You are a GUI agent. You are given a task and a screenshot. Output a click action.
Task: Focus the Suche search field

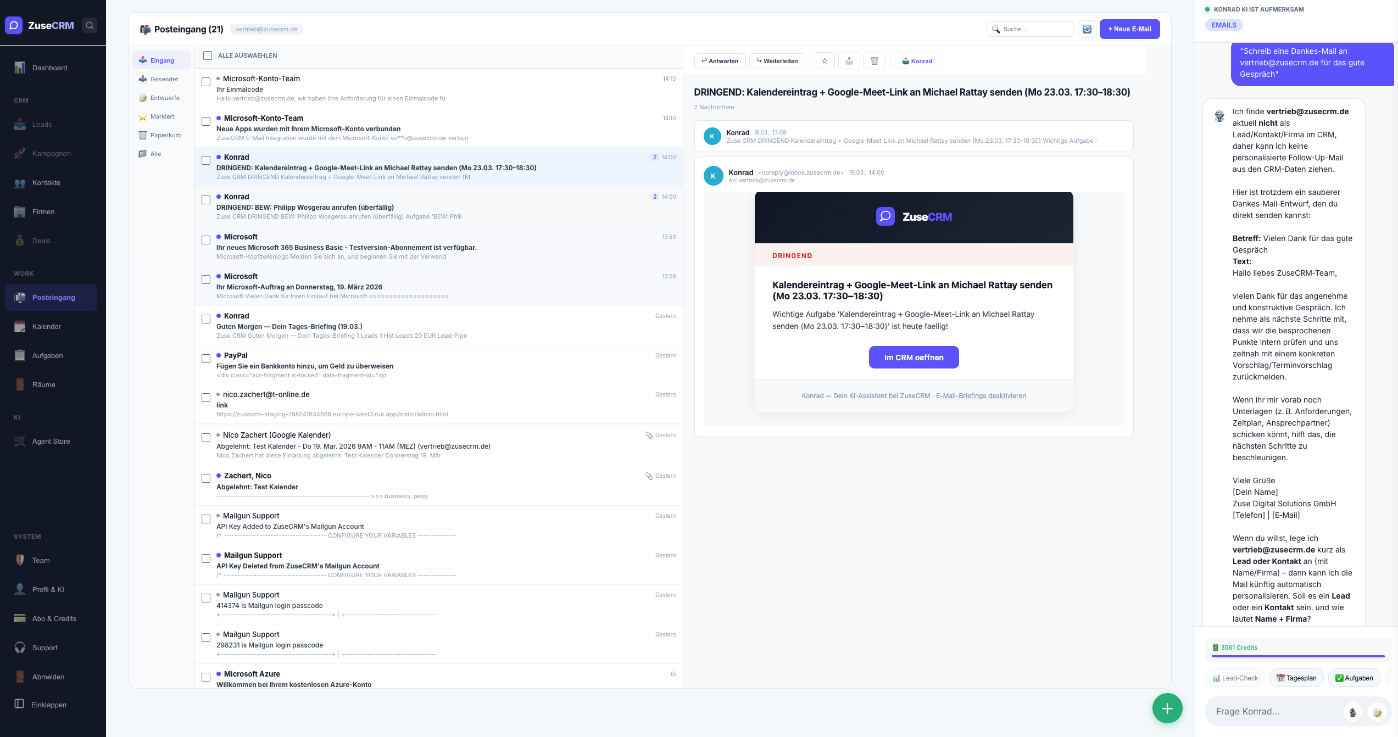point(1030,29)
